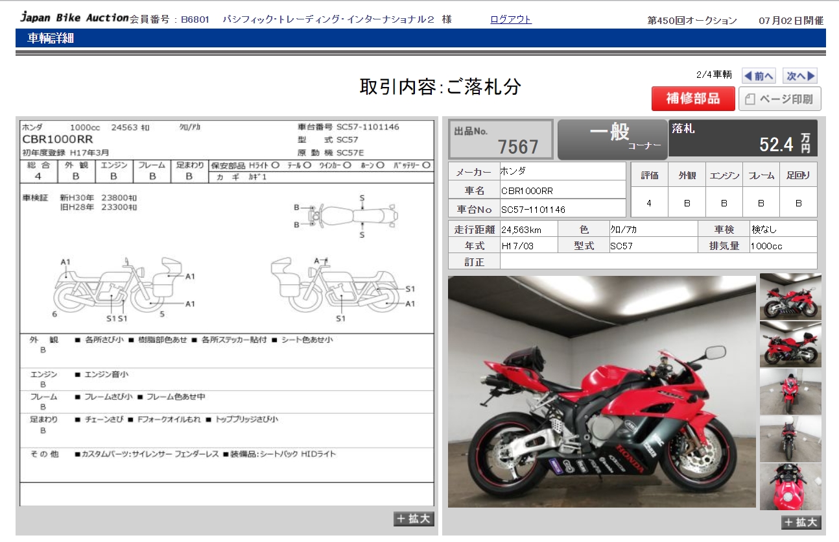The width and height of the screenshot is (839, 542).
Task: Click the 新H30年 23800キロ inspection record
Action: pos(99,198)
